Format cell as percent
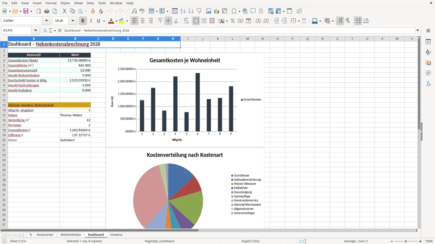The width and height of the screenshot is (435, 244). pos(233,21)
